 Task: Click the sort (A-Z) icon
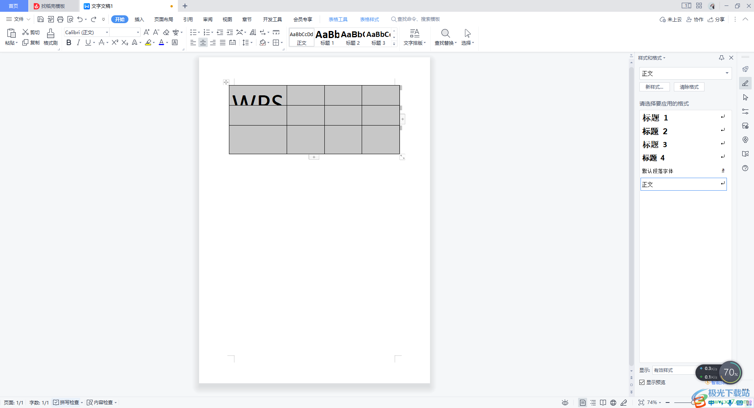(x=253, y=32)
